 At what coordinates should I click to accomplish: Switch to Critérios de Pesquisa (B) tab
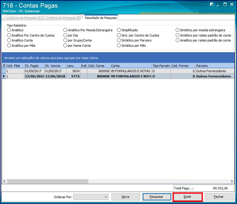tap(63, 18)
